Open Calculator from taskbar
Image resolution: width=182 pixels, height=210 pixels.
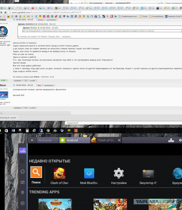click(27, 130)
